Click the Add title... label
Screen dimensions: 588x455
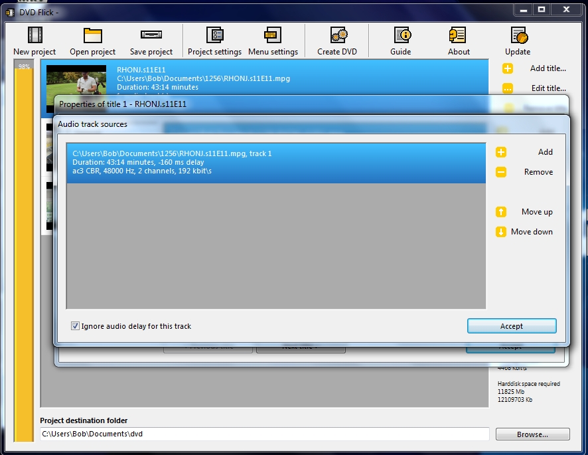point(548,68)
